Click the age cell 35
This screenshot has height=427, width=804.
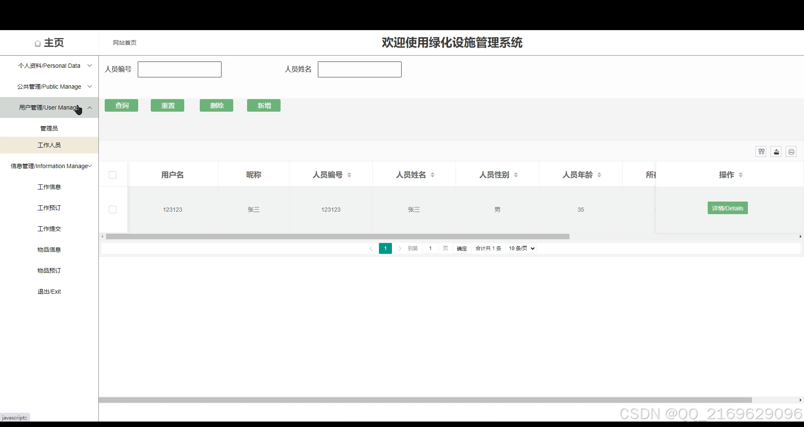point(581,210)
